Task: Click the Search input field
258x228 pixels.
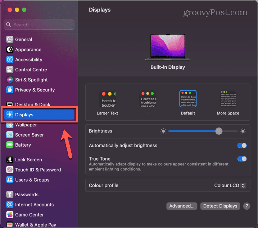Action: pyautogui.click(x=39, y=24)
